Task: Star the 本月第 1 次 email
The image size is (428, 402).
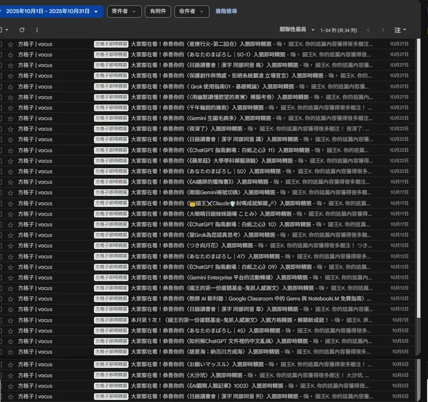Action: click(10, 320)
